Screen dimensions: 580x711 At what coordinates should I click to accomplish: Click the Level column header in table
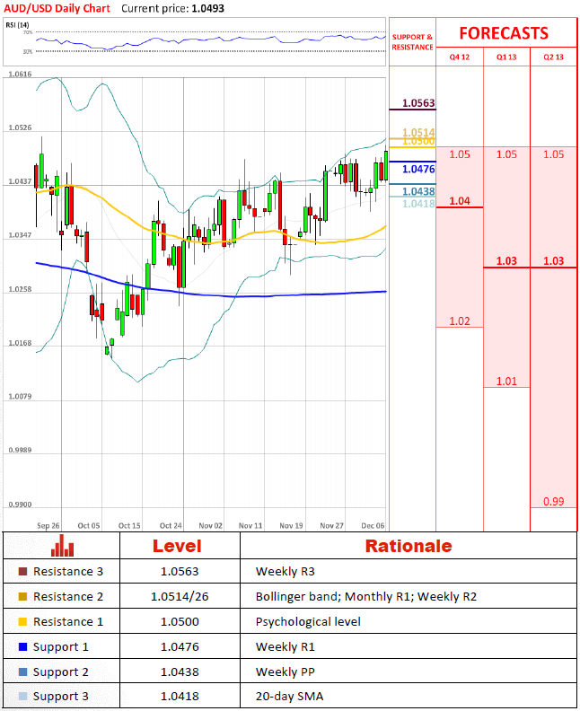coord(177,546)
